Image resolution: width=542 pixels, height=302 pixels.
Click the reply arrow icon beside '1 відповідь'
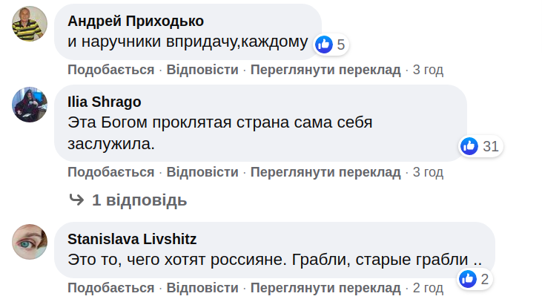coord(76,200)
